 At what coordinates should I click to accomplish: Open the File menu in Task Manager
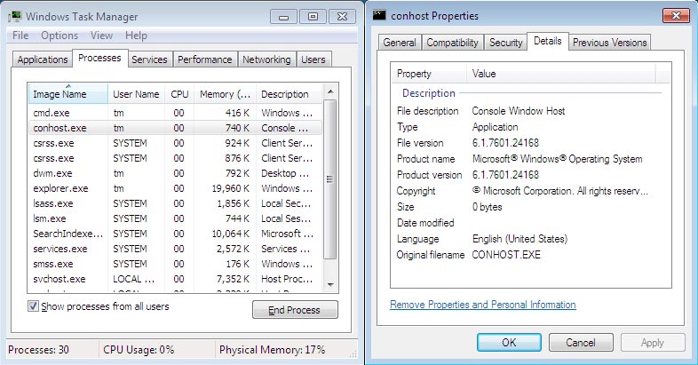(x=20, y=36)
